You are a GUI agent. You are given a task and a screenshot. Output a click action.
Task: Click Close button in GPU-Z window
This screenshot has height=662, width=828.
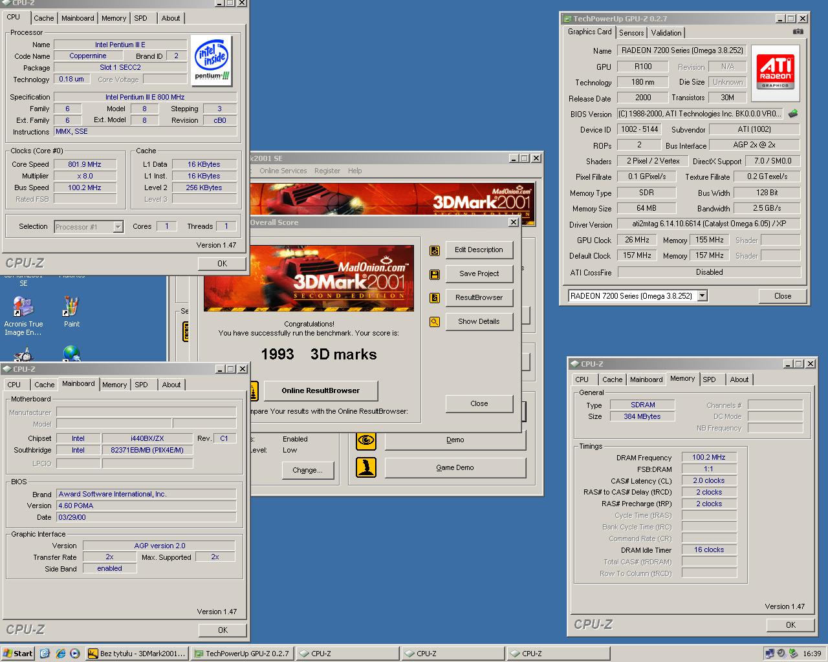tap(783, 296)
